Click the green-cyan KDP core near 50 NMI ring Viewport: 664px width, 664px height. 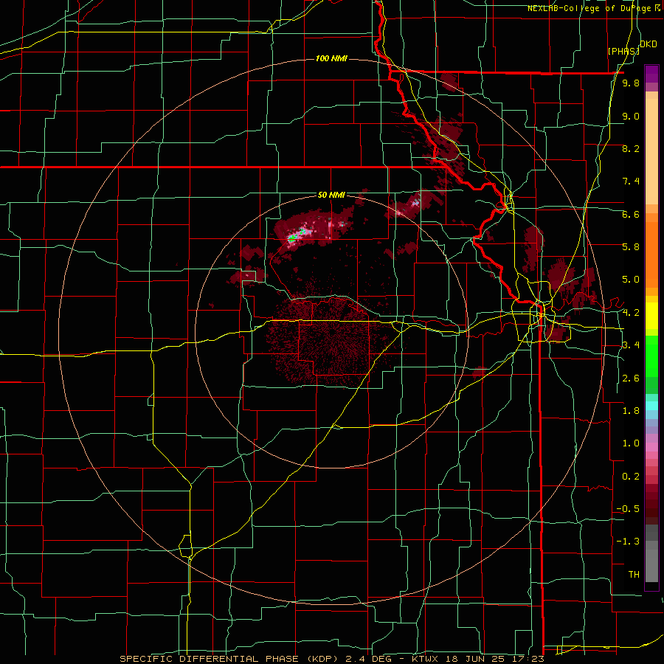coord(292,238)
